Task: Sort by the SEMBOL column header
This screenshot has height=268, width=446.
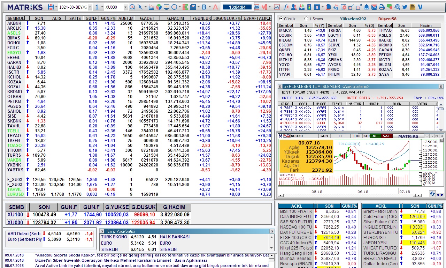Action: pos(16,18)
